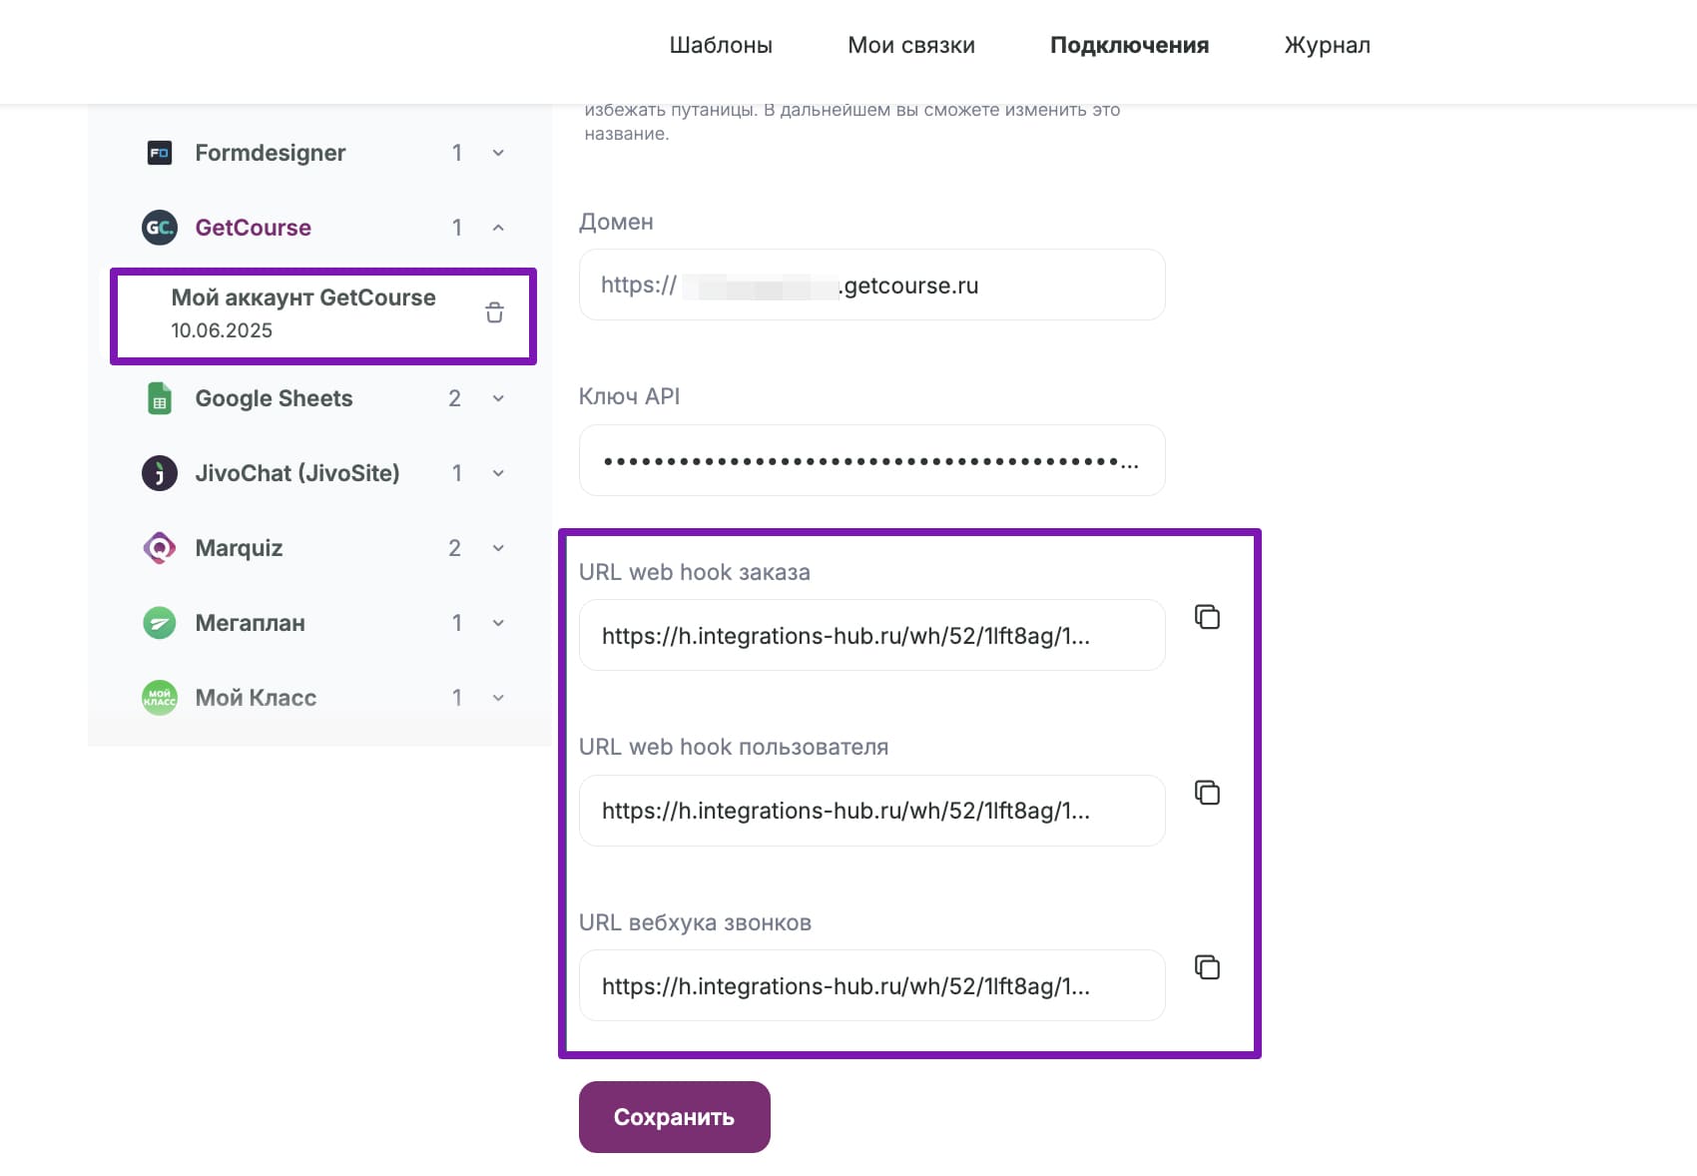This screenshot has height=1176, width=1697.
Task: Click the GetCourse label
Action: [x=254, y=228]
